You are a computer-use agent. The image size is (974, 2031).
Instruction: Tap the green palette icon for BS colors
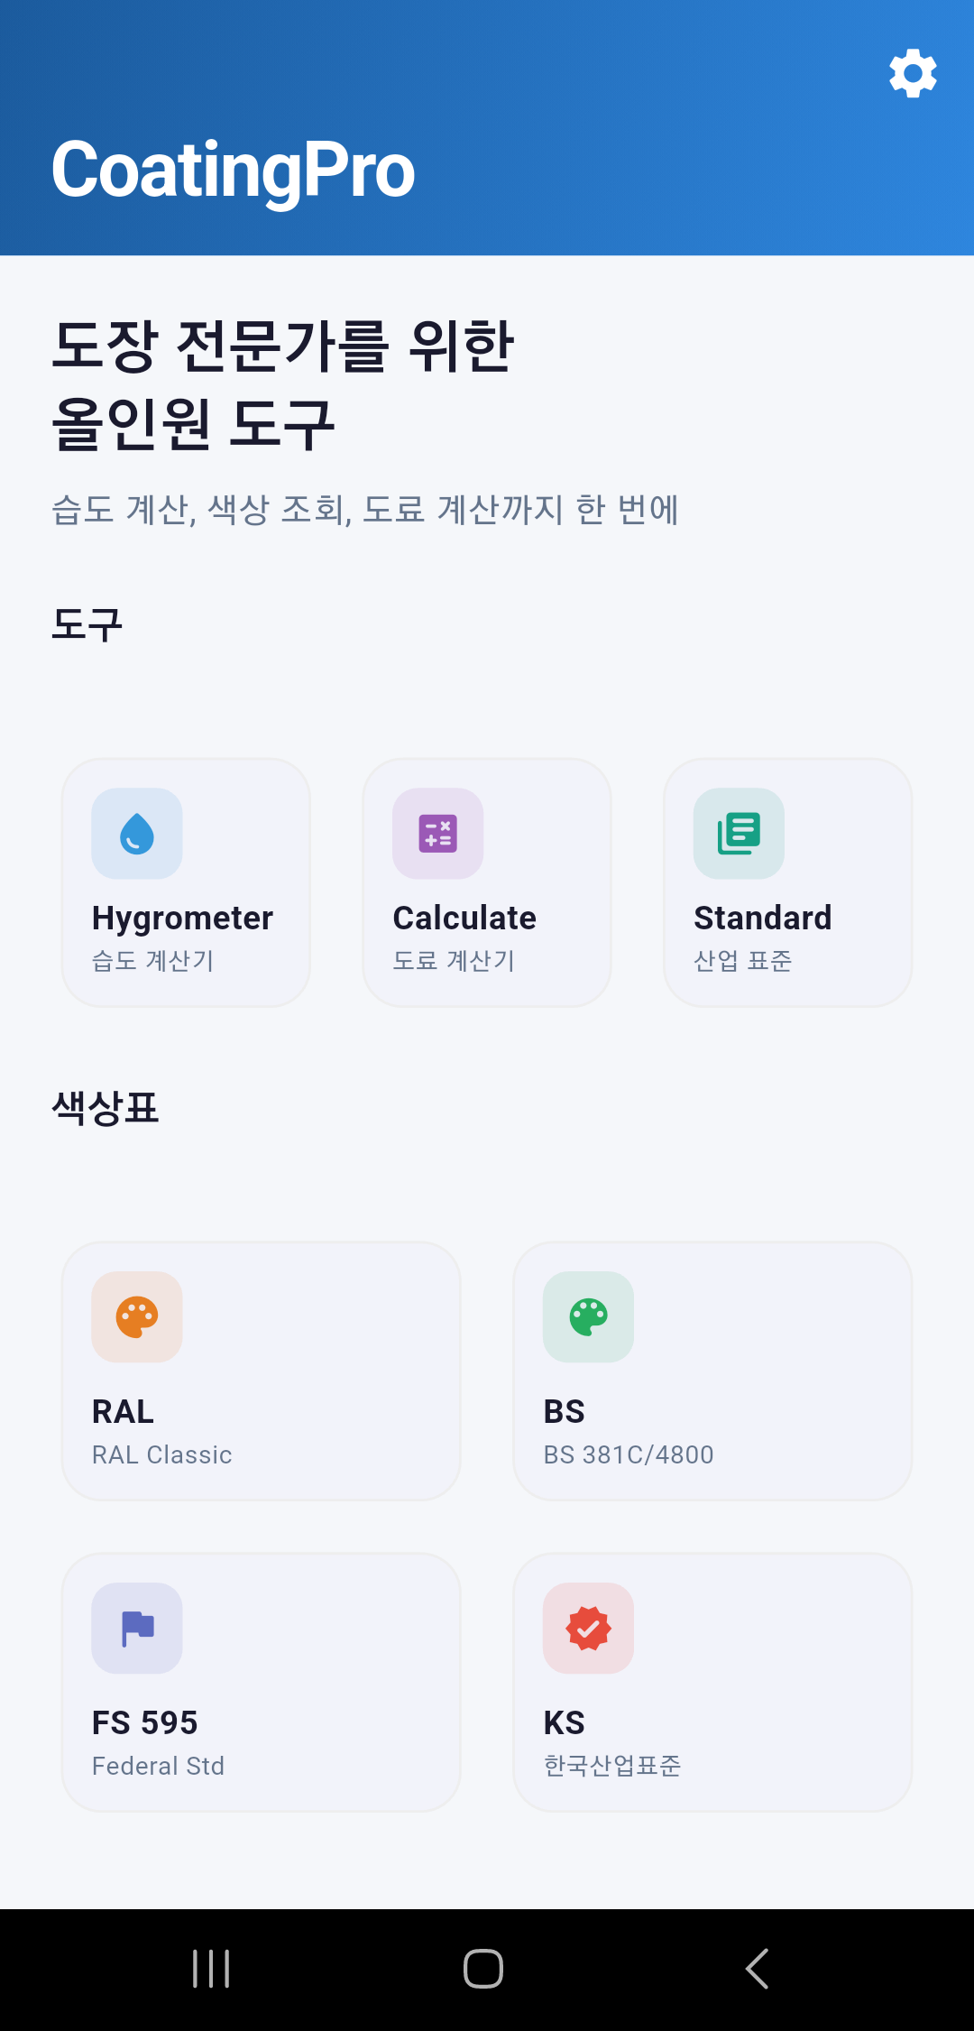click(x=588, y=1317)
